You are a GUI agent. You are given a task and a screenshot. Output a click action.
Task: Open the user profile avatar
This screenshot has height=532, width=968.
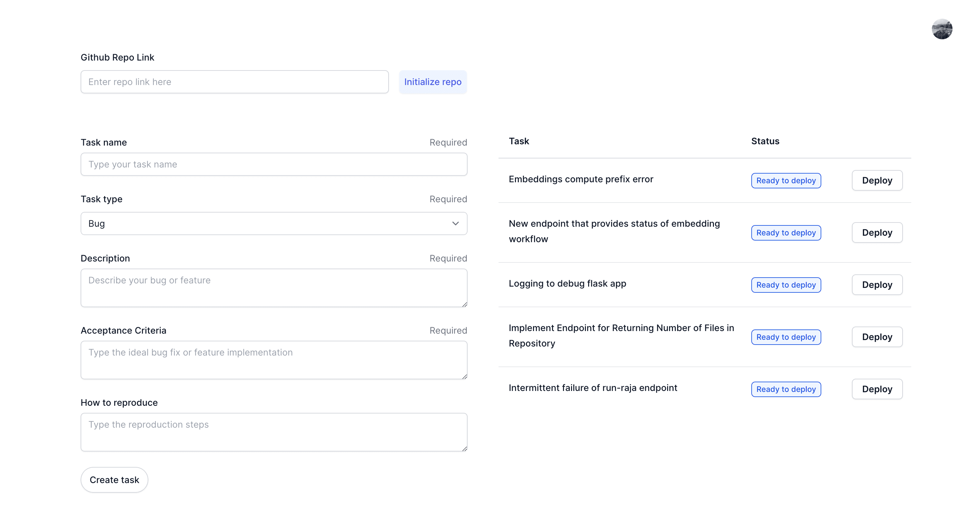tap(942, 29)
